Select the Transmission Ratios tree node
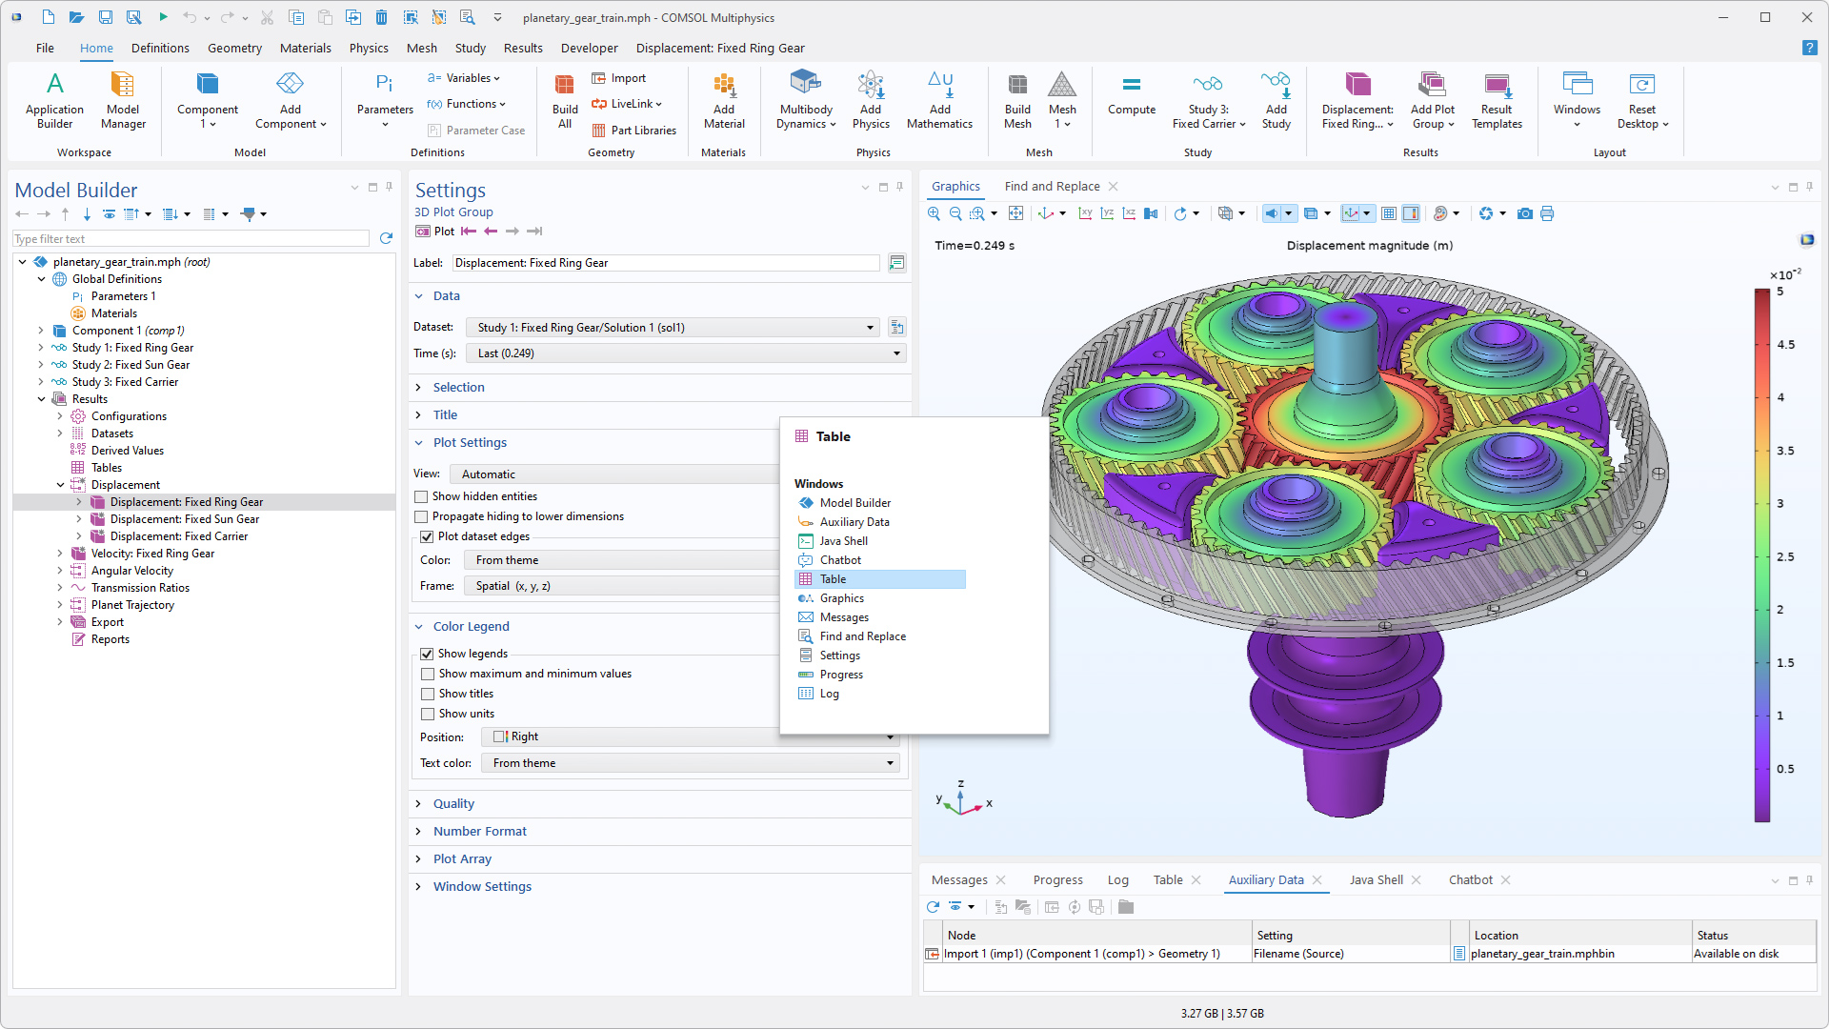 (140, 588)
